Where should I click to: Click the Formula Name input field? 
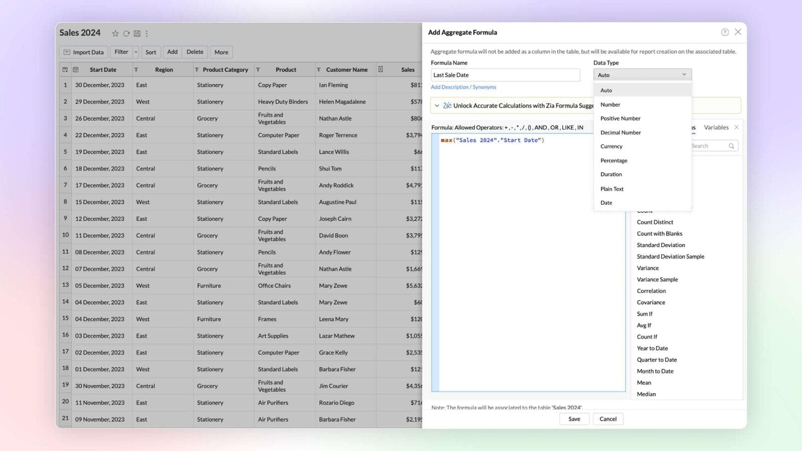(x=505, y=75)
